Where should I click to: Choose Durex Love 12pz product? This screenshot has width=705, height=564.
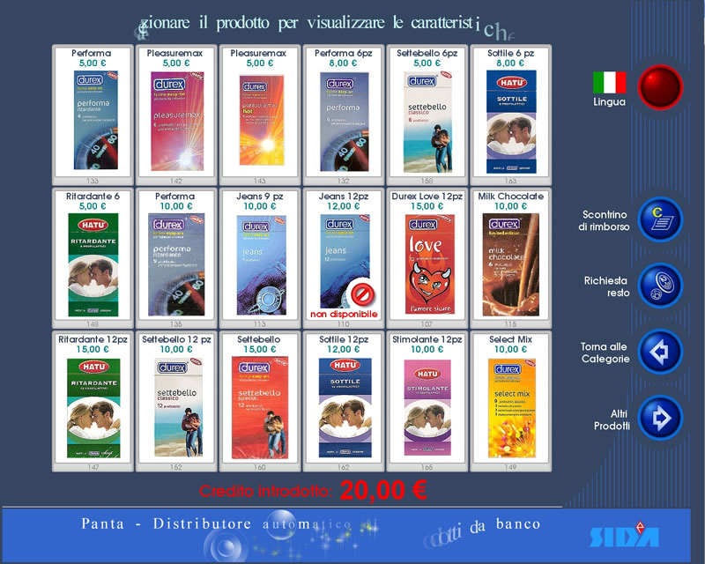tap(427, 258)
